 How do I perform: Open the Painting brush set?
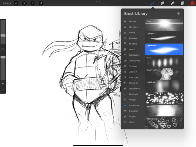pos(133,44)
